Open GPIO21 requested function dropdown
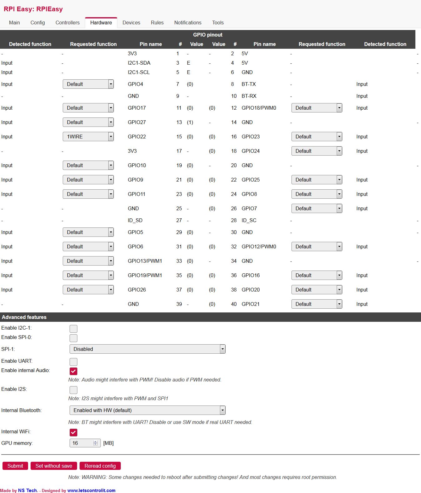421x493 pixels. tap(317, 304)
